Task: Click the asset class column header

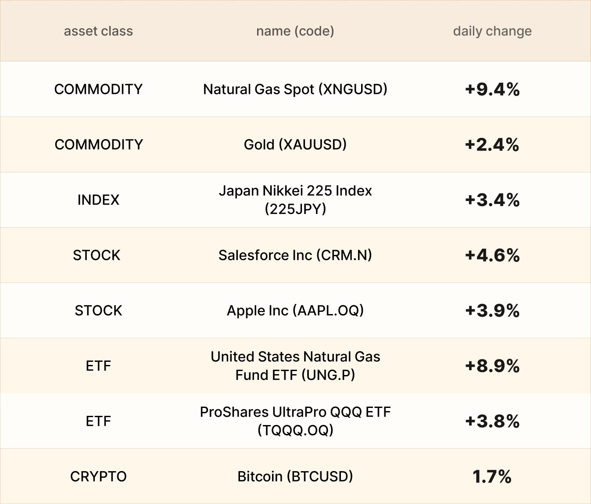Action: coord(98,31)
